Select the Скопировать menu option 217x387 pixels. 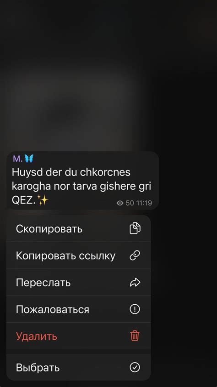point(79,228)
